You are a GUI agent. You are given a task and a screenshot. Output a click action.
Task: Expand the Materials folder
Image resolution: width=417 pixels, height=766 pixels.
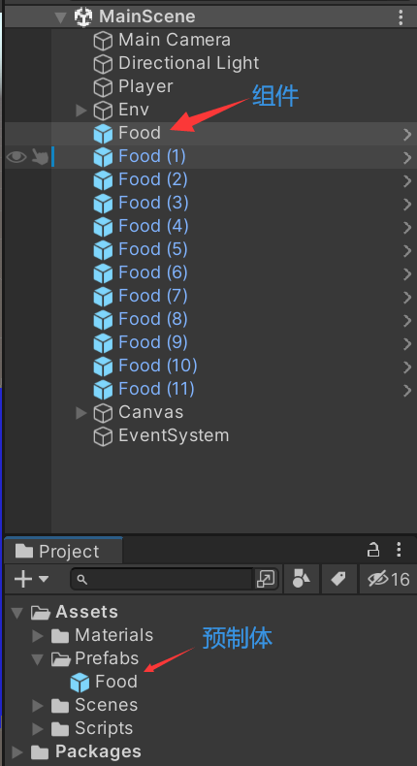click(38, 635)
